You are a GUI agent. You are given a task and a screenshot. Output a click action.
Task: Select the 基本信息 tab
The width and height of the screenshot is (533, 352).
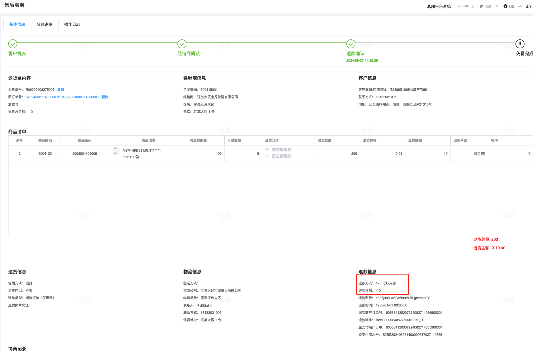click(17, 24)
